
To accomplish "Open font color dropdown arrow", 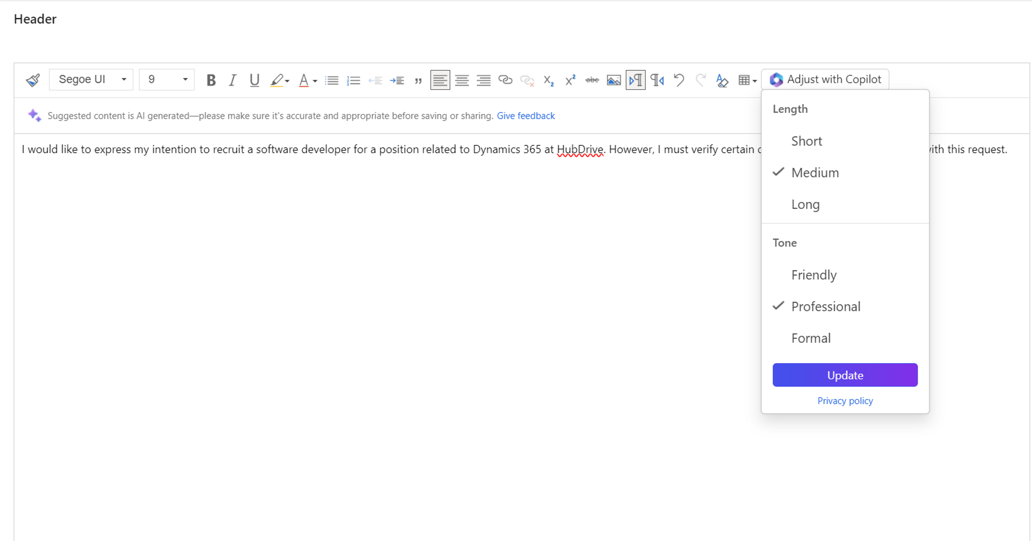I will point(315,81).
